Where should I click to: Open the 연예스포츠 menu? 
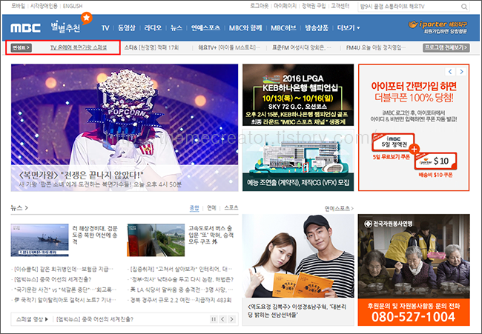(205, 28)
